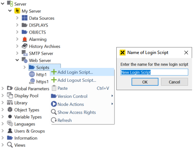
Task: Click the green plus for Add Login Script
Action: click(54, 72)
